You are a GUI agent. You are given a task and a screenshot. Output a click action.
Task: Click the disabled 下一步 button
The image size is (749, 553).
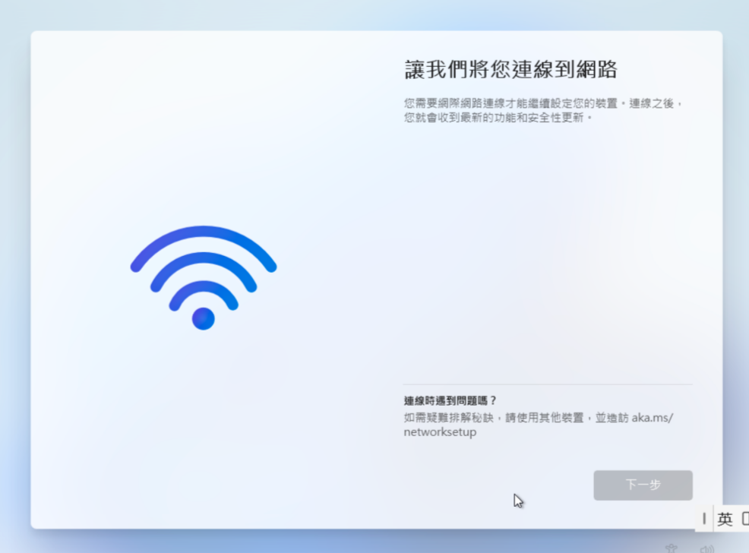[643, 485]
